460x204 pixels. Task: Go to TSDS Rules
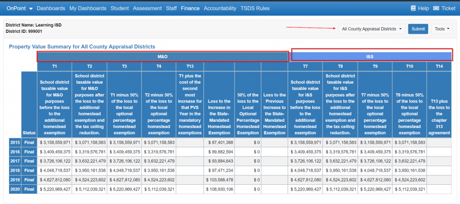tap(255, 9)
